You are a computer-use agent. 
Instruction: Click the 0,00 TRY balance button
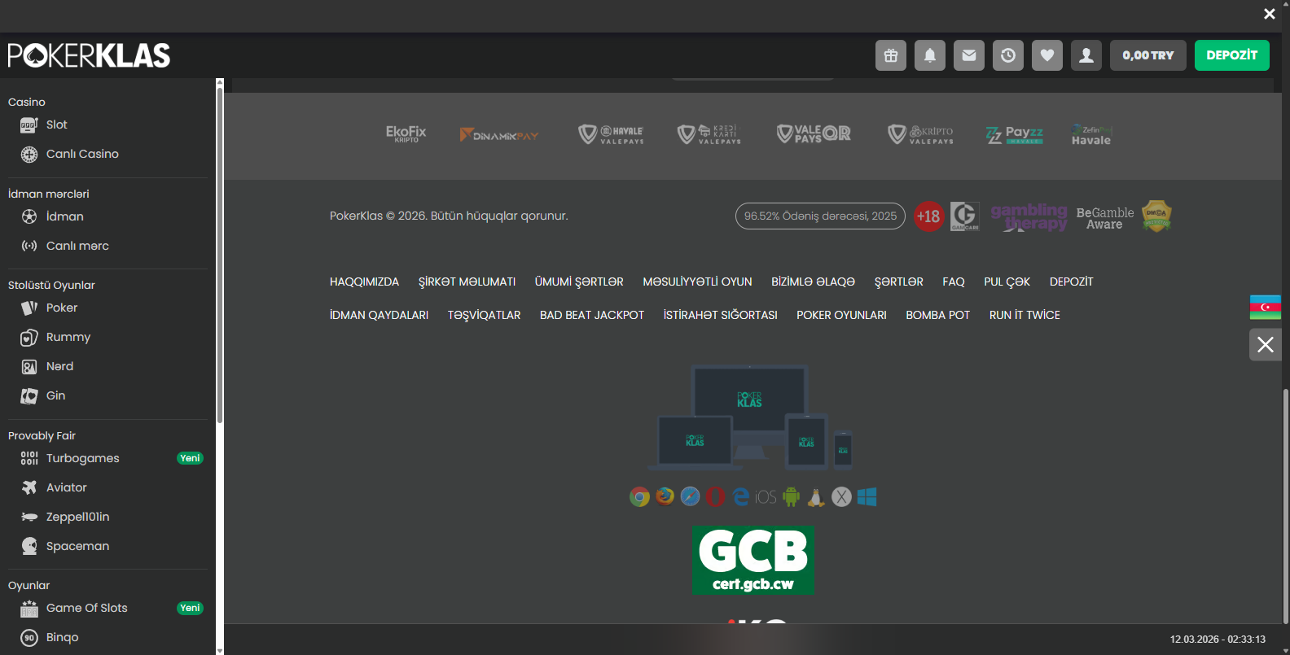pos(1147,55)
